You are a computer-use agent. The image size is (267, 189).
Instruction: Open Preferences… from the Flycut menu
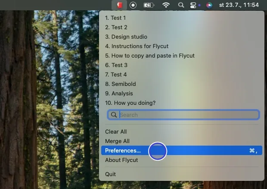tap(182, 150)
